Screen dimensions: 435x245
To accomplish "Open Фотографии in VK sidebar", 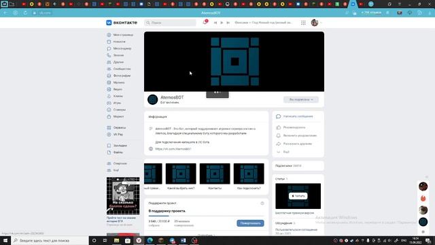I will click(119, 76).
